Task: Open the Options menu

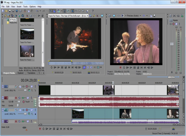Action: point(32,7)
